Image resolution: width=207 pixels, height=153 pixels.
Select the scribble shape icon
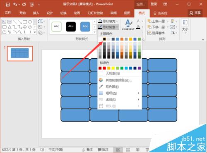[10, 32]
